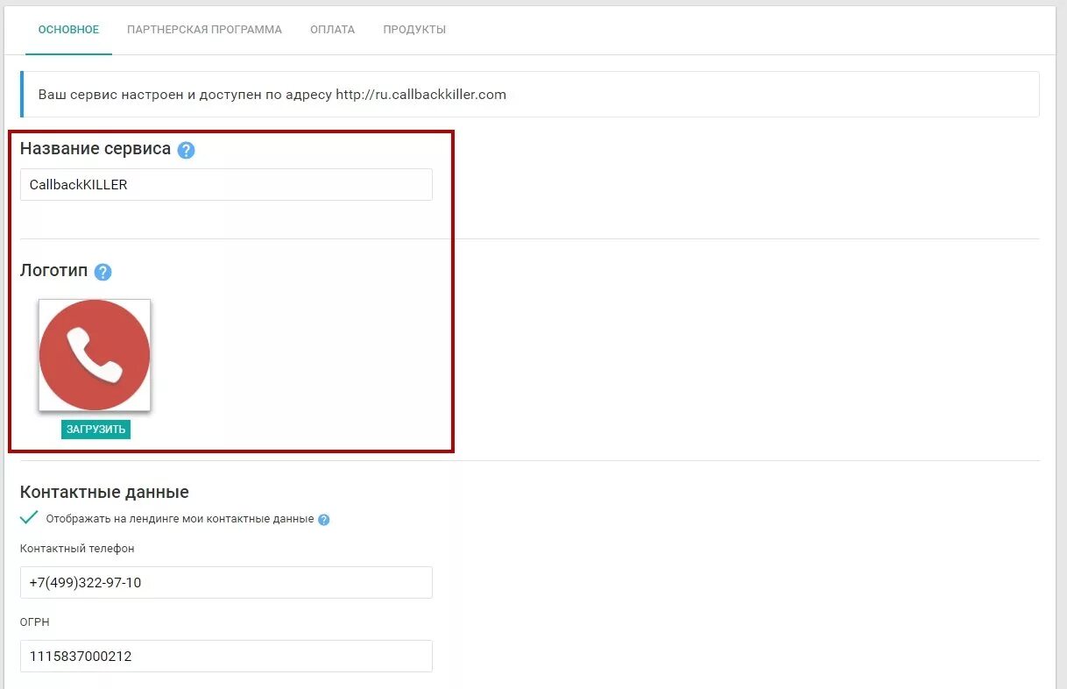Image resolution: width=1067 pixels, height=689 pixels.
Task: Toggle Отображать на лендинге мои контактные данные checkbox
Action: pyautogui.click(x=29, y=518)
